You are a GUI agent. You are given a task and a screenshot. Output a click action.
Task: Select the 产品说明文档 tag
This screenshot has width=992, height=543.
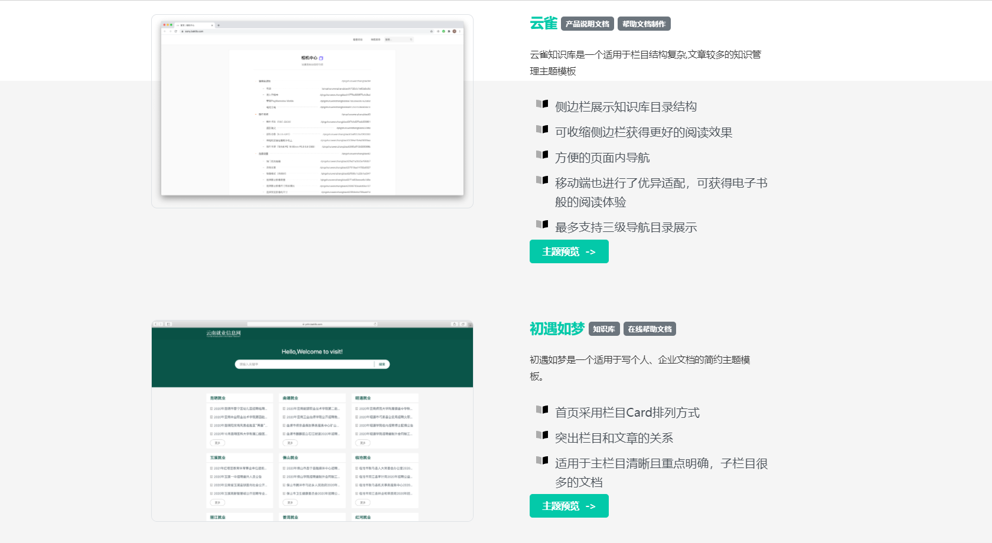[x=588, y=24]
